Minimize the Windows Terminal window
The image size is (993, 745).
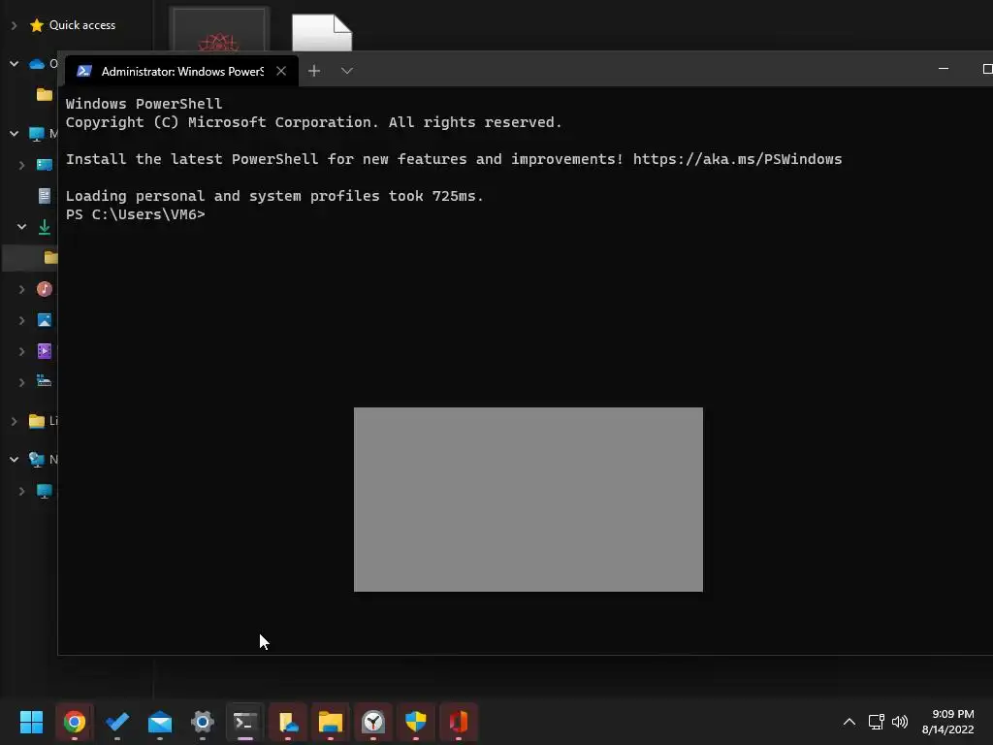point(944,69)
